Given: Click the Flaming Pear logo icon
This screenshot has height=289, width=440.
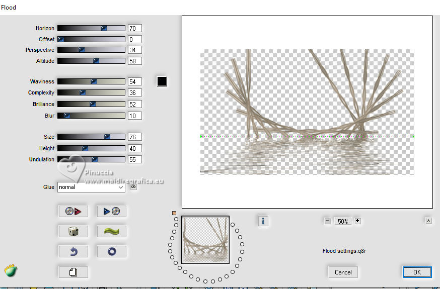Looking at the screenshot, I should 11,270.
